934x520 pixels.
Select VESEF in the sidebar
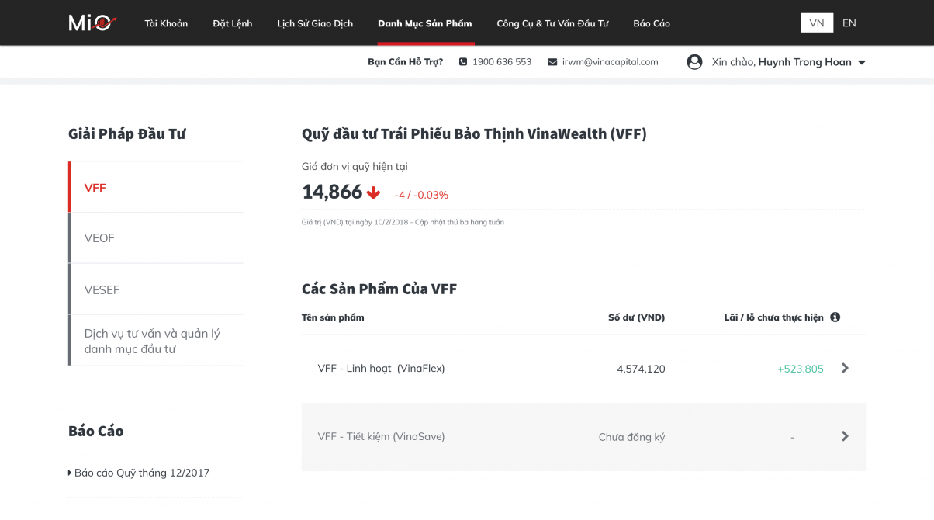[102, 289]
